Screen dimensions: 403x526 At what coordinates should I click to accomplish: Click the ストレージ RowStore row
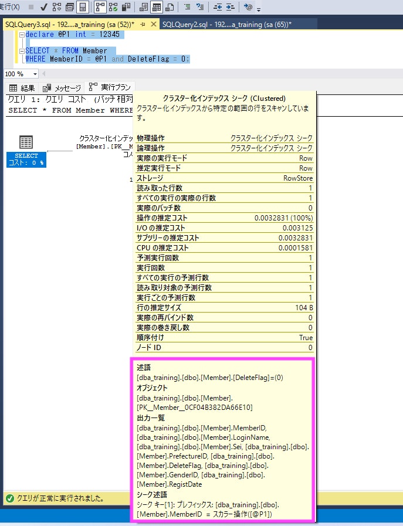(224, 178)
